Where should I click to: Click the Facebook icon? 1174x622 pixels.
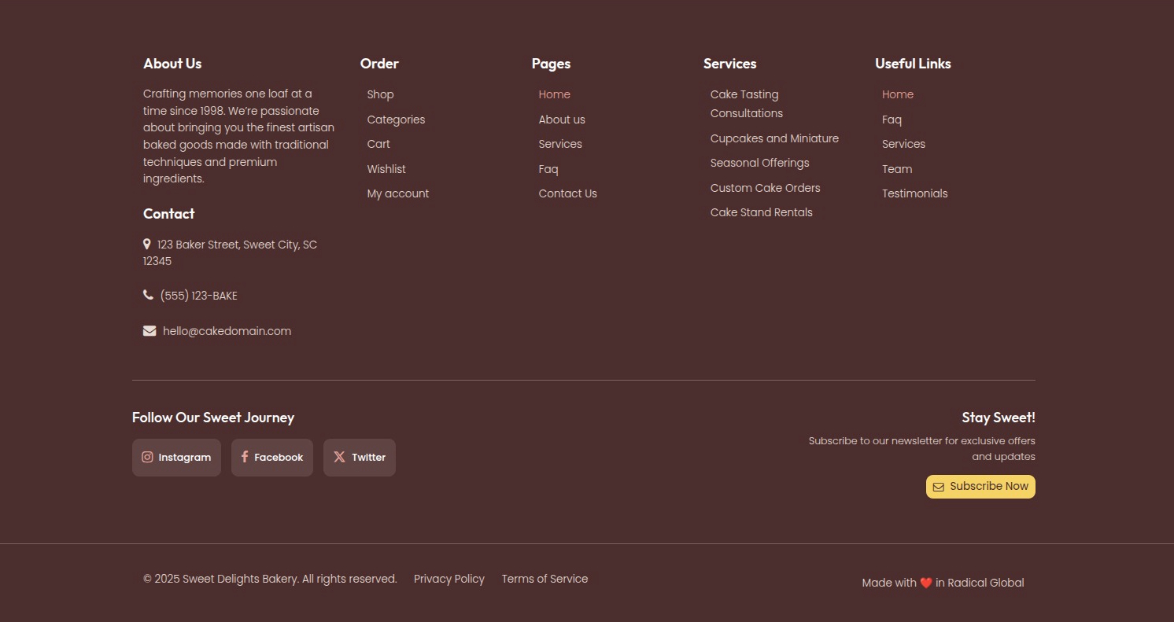coord(245,457)
